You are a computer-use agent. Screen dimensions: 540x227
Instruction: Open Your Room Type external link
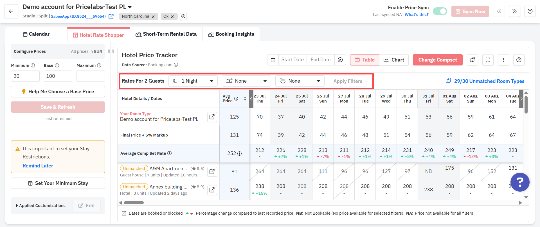(x=212, y=117)
